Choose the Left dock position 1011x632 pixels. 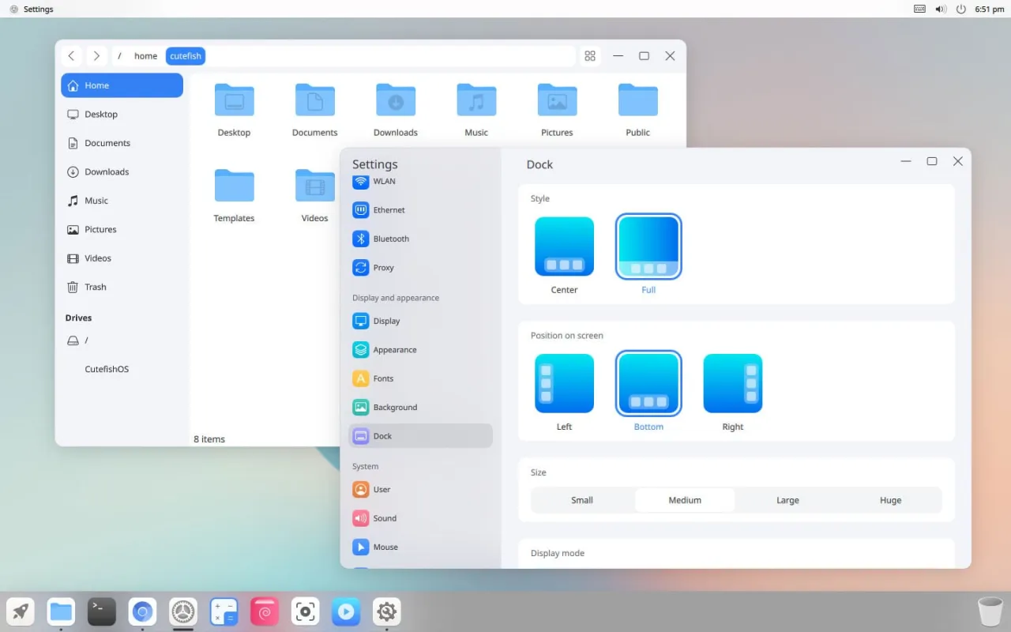[564, 382]
